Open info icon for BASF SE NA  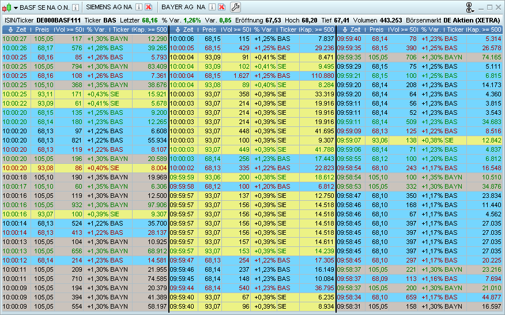75,7
